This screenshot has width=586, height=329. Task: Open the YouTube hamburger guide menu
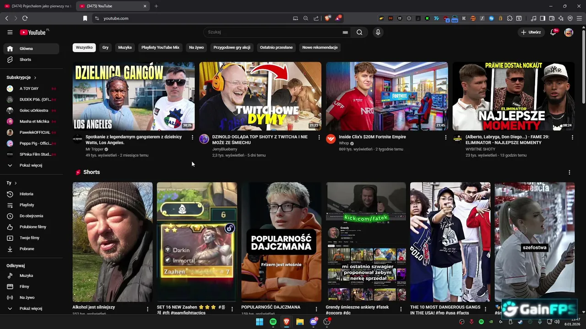[10, 32]
